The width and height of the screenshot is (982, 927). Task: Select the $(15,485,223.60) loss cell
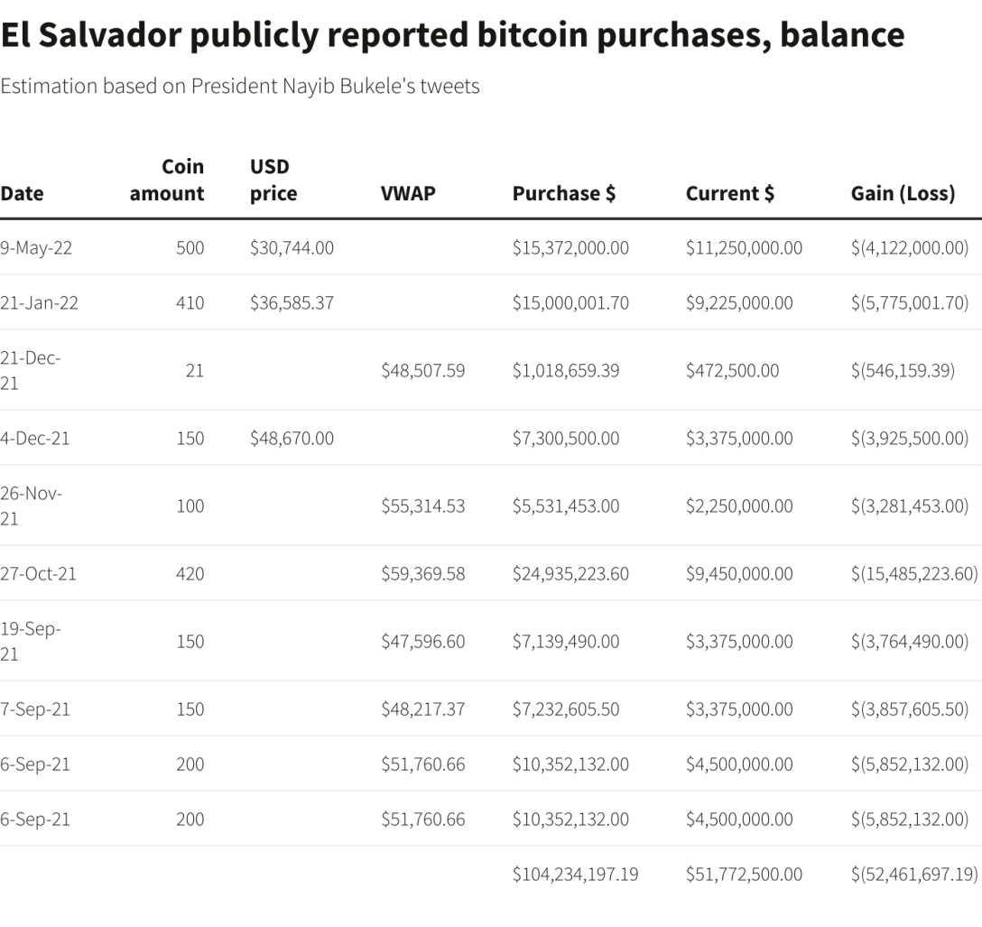click(x=913, y=574)
